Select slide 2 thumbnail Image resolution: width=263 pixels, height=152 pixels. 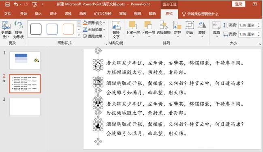(25, 84)
